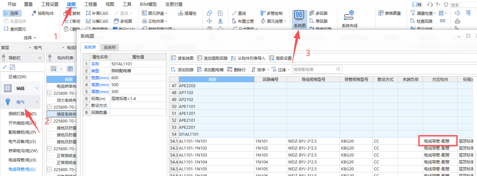Click the skin shirt icon
477x176 pixels.
(446, 4)
